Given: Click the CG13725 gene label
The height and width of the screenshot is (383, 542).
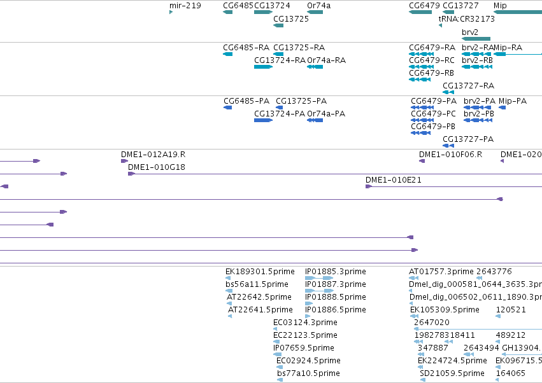Looking at the screenshot, I should [290, 18].
